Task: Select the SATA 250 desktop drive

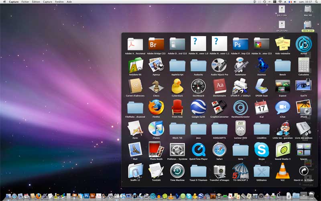Action: 308,26
